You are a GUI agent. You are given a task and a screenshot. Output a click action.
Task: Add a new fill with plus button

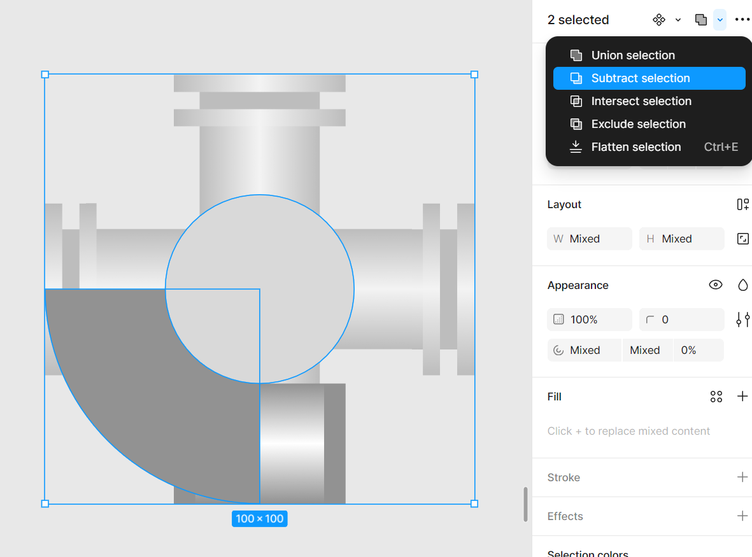[x=742, y=397]
